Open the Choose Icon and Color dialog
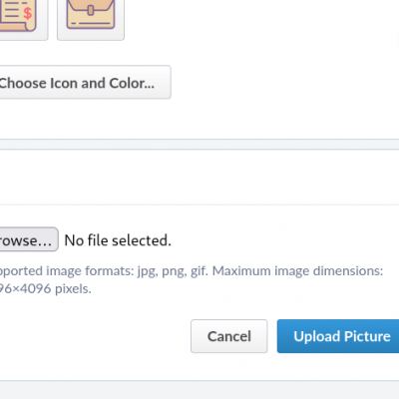This screenshot has height=399, width=399. [85, 82]
